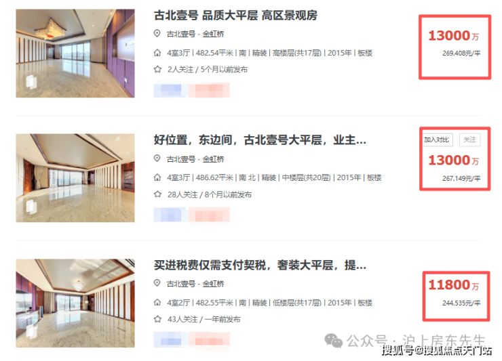The width and height of the screenshot is (502, 361).
Task: Click house icon beside 486.62平米 details
Action: tap(157, 177)
